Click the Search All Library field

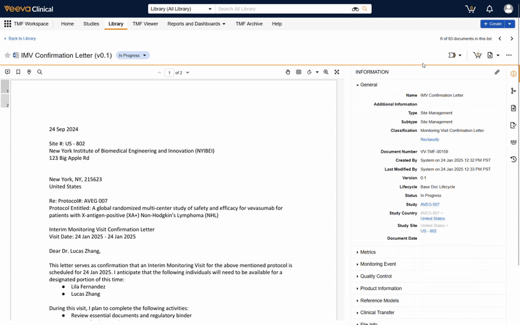point(283,9)
